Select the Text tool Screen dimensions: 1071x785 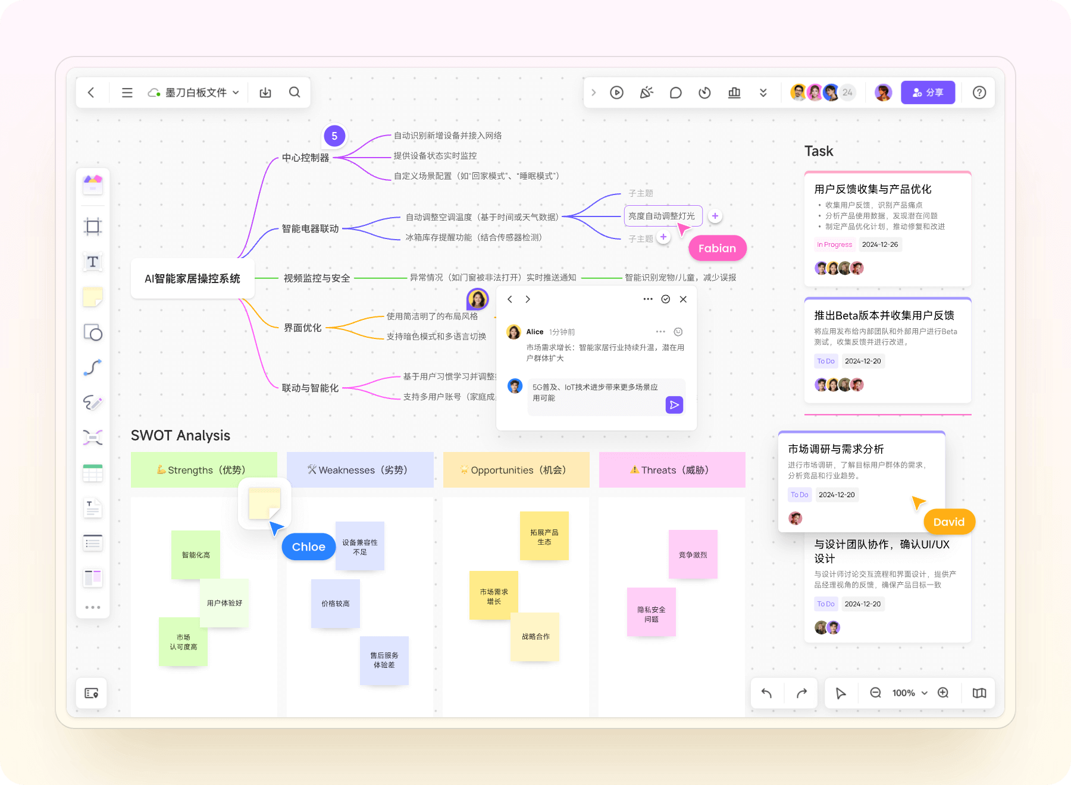pyautogui.click(x=93, y=262)
